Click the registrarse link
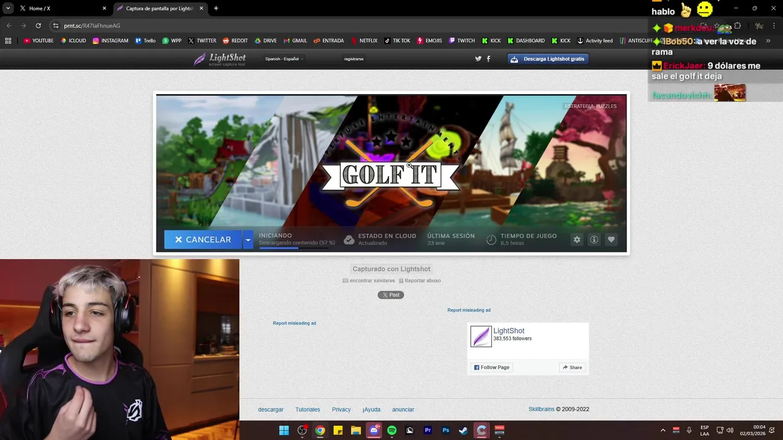 coord(354,59)
